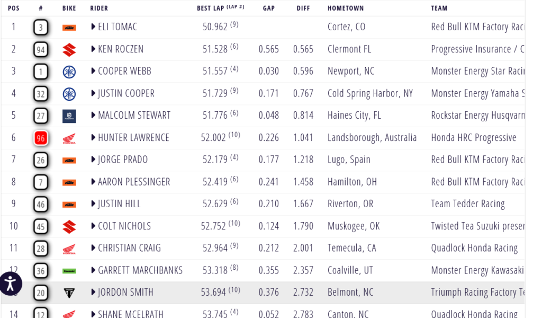Screen dimensions: 542x318
Task: Click the Hometown column header
Action: pos(345,8)
